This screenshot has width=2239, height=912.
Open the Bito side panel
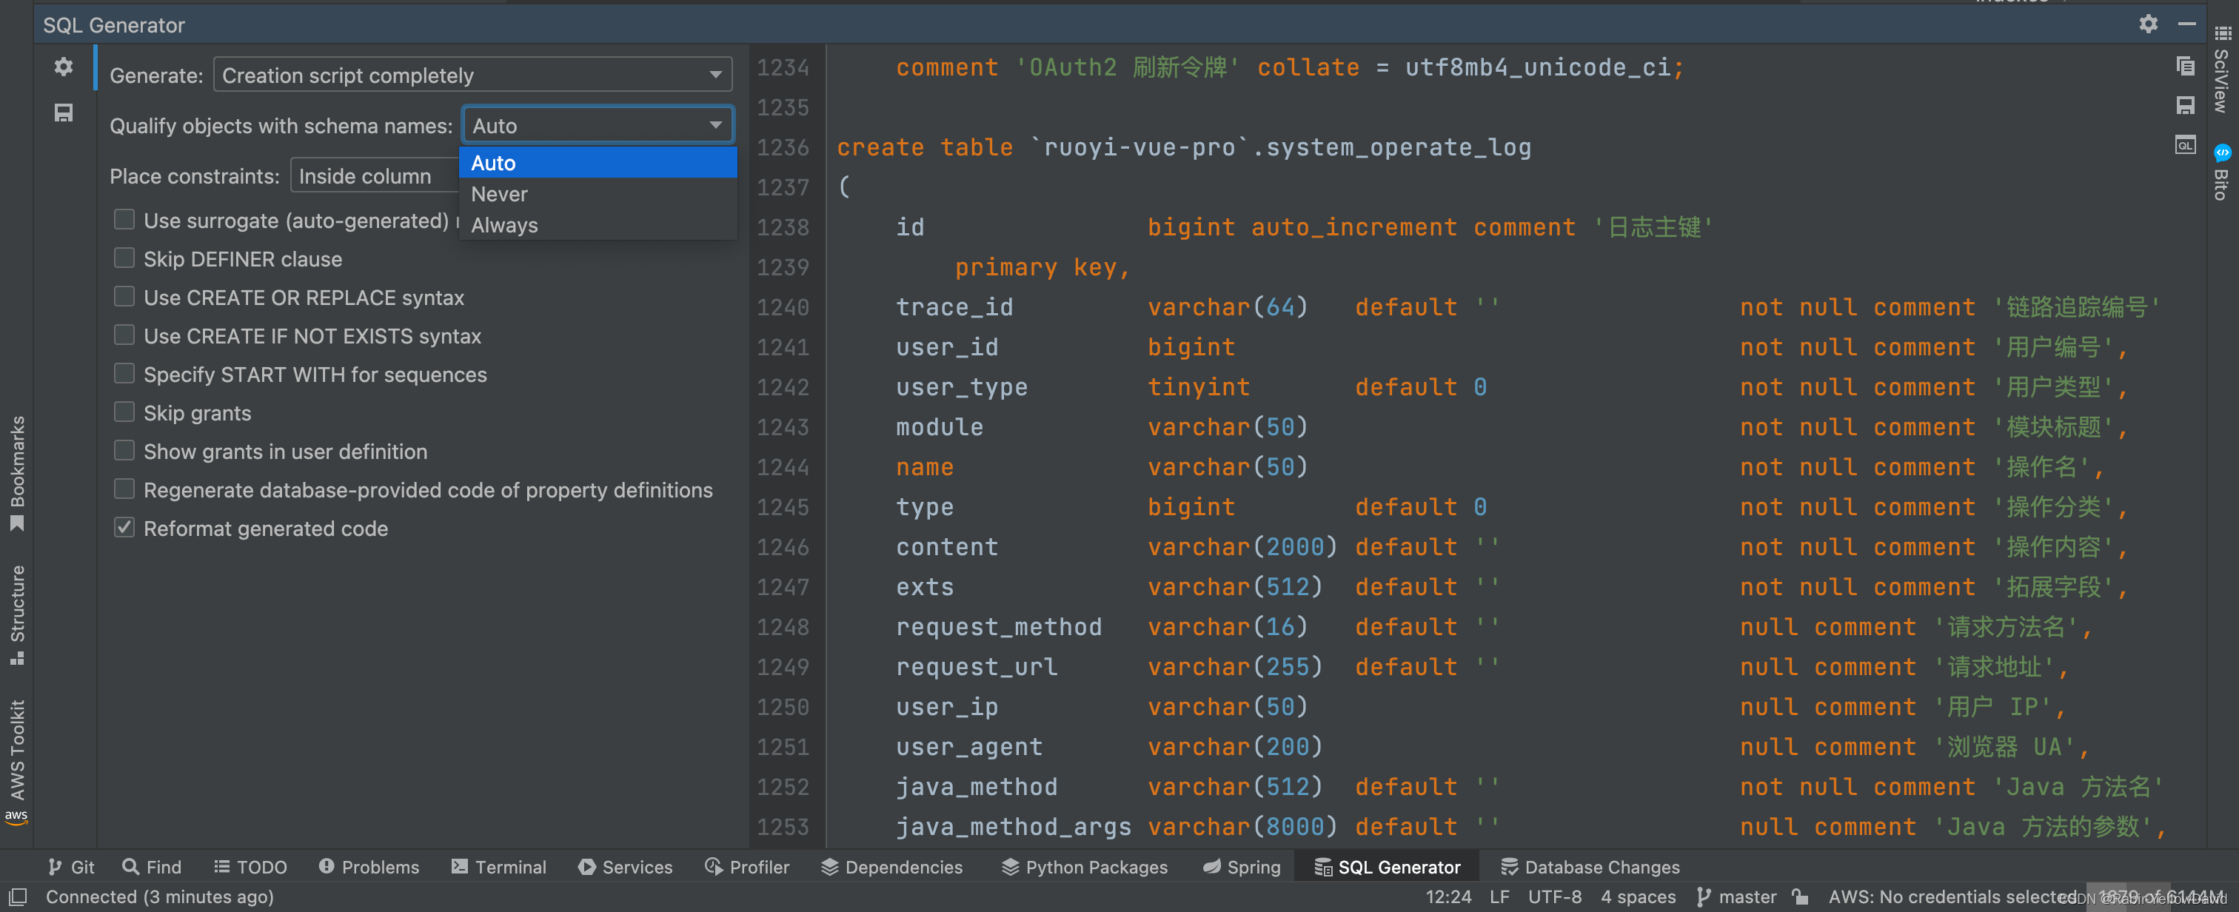[2220, 174]
